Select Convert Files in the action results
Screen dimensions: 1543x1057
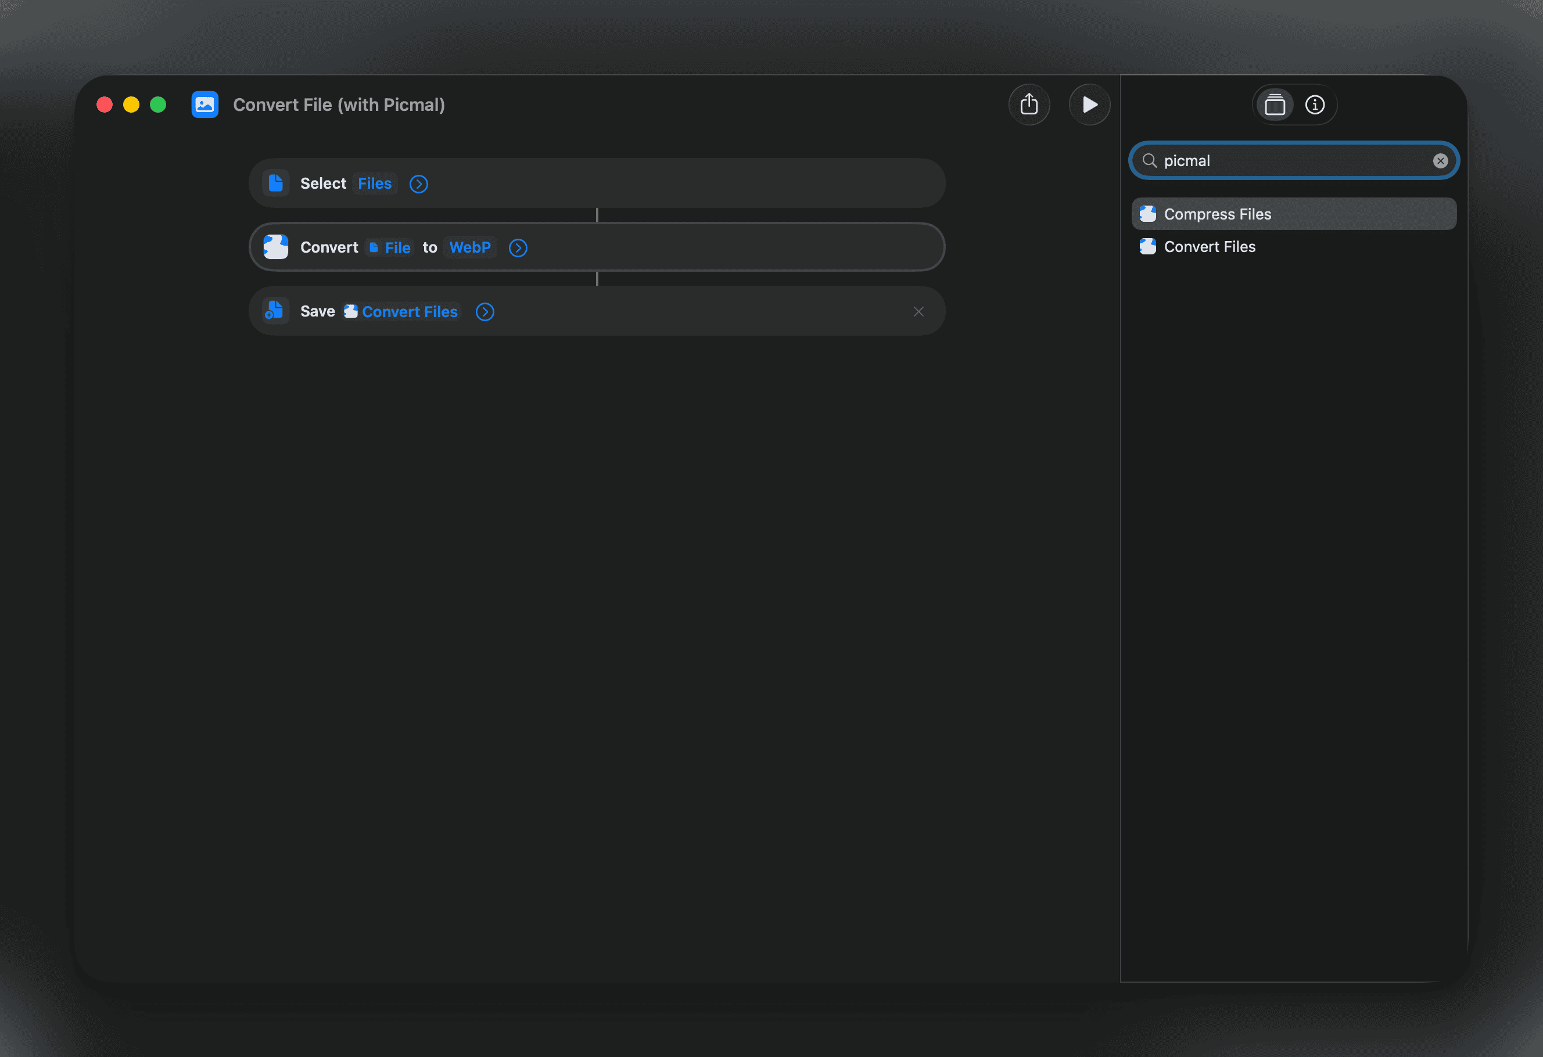pos(1293,246)
